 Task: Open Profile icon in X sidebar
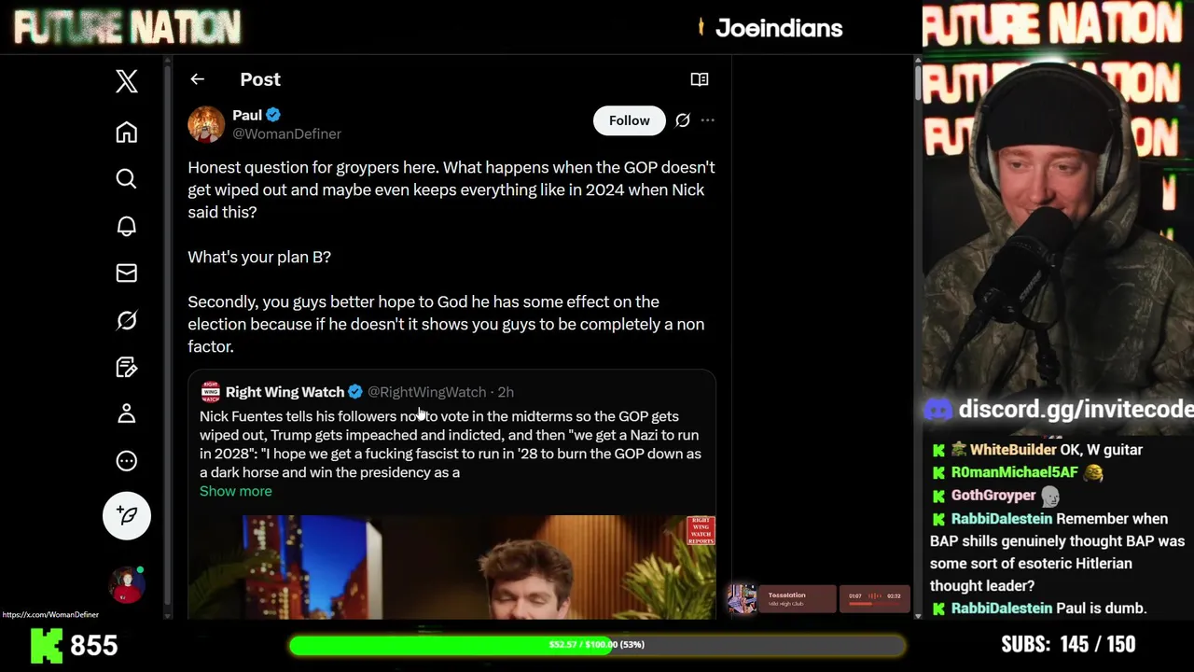click(x=127, y=413)
